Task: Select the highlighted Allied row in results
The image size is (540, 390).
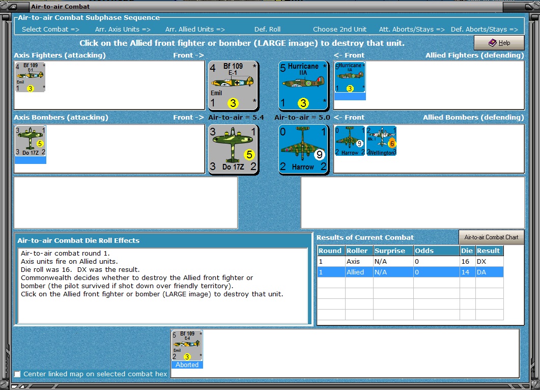Action: (410, 272)
